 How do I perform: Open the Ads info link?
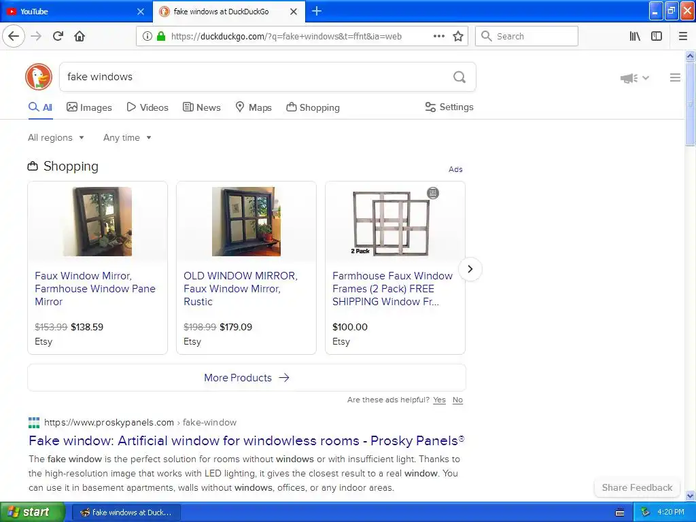click(x=455, y=169)
